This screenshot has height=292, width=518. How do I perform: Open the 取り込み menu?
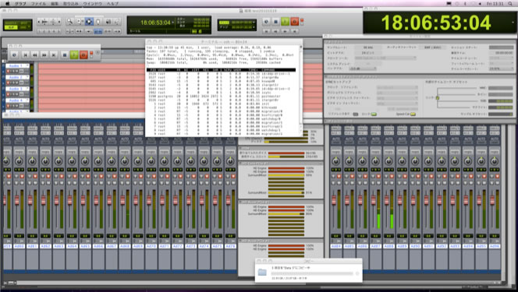[71, 4]
